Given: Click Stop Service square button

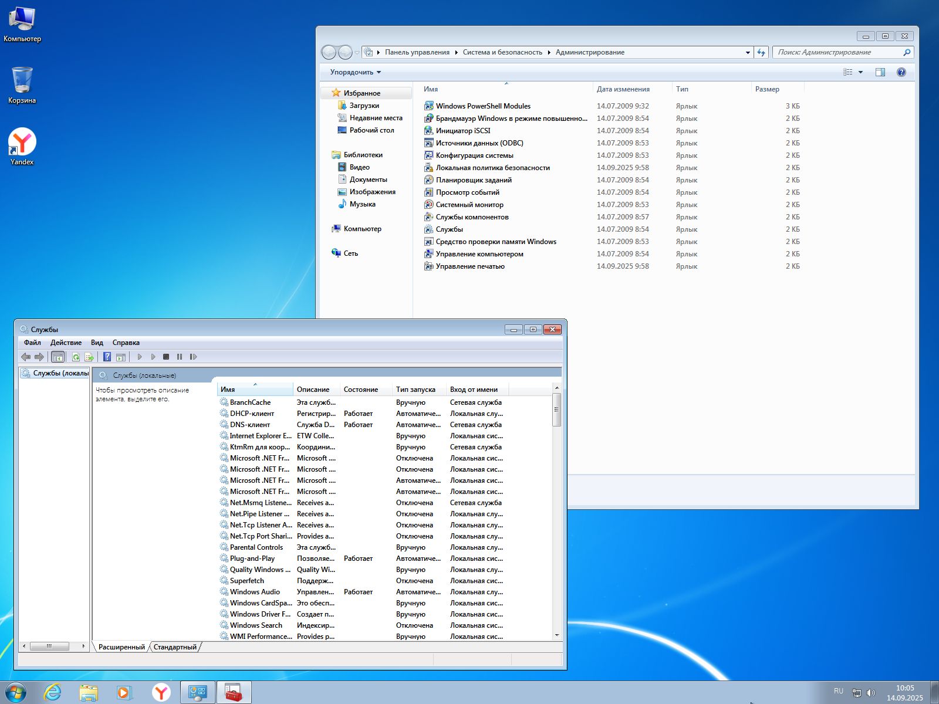Looking at the screenshot, I should [166, 357].
